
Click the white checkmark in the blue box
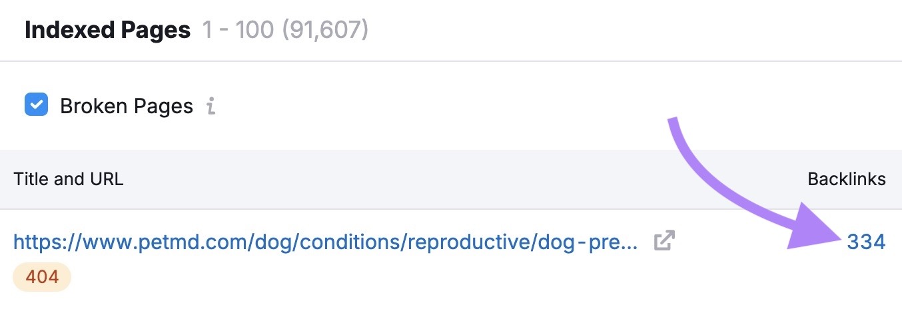36,105
